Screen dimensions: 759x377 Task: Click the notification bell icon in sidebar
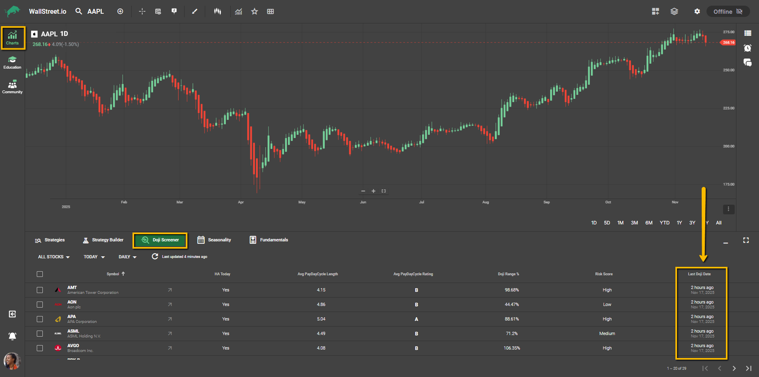tap(13, 336)
